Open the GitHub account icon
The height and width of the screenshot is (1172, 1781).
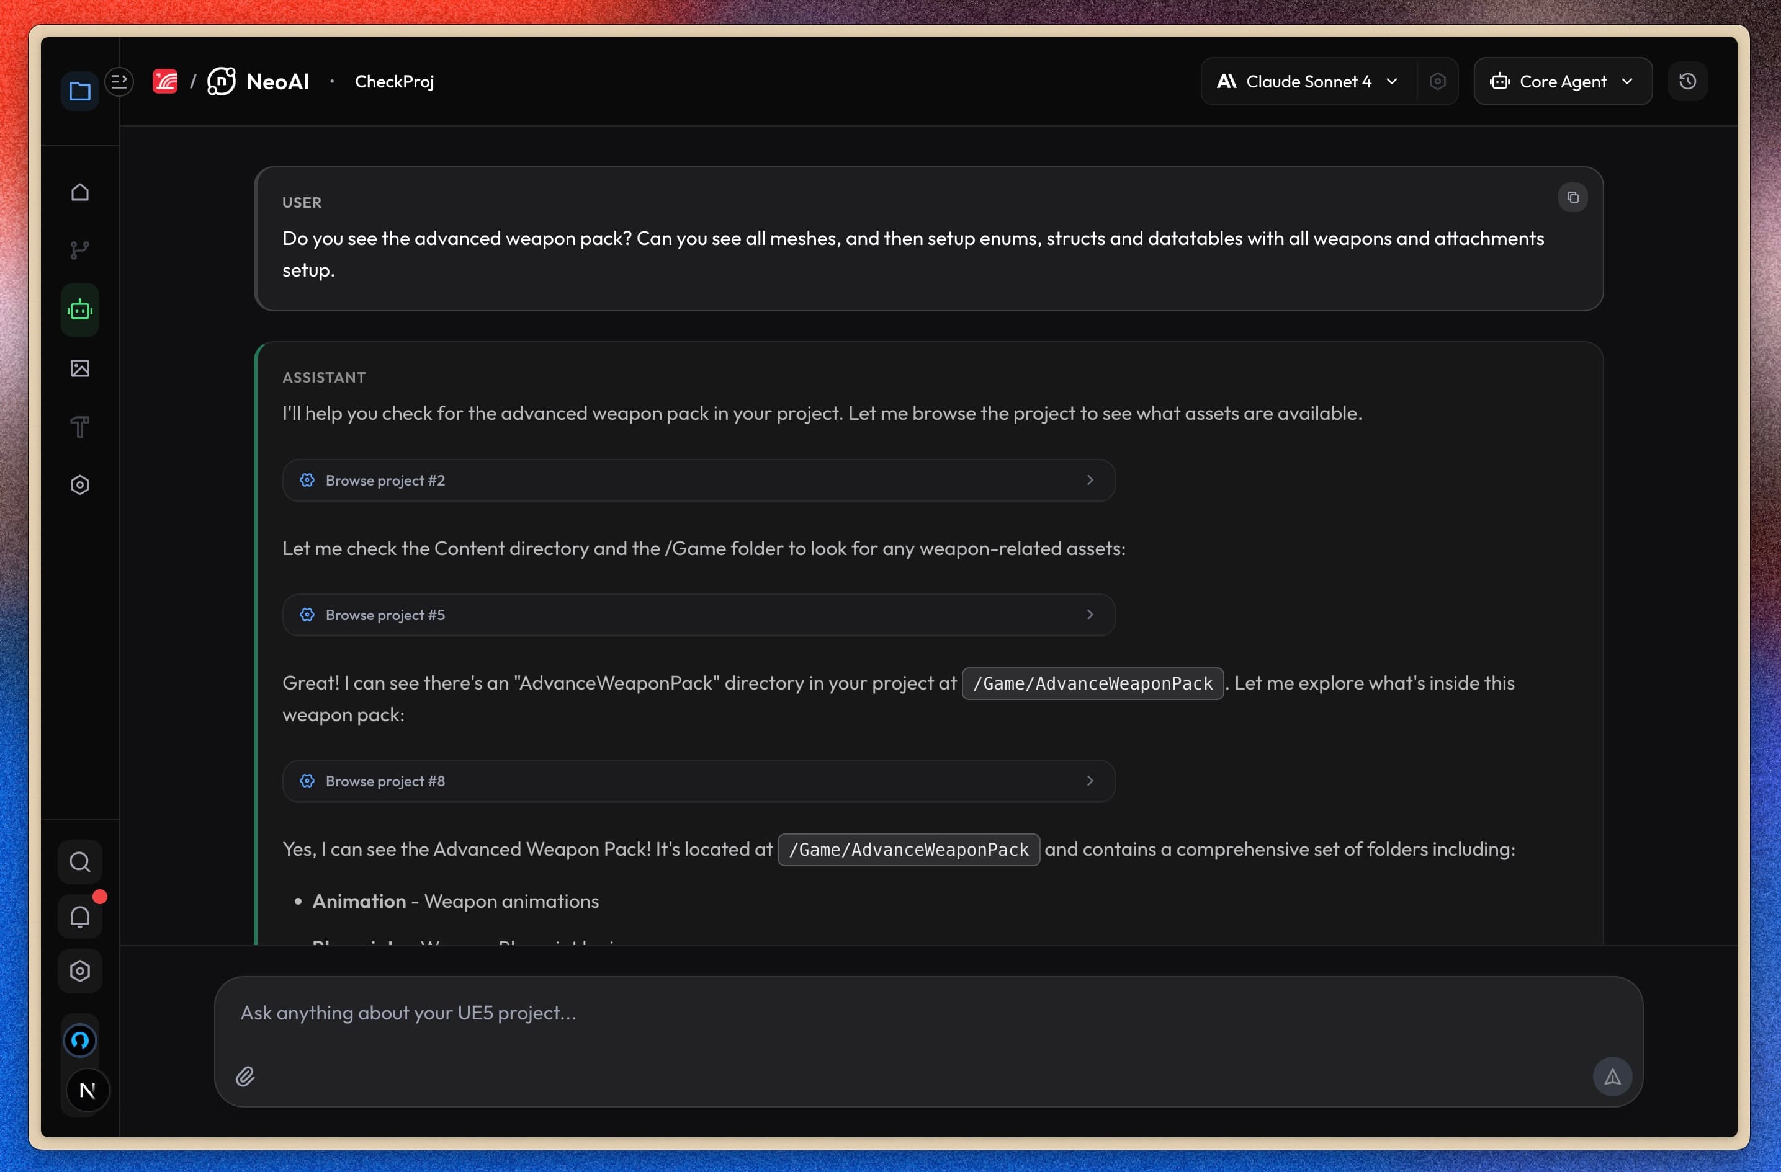pyautogui.click(x=80, y=1039)
